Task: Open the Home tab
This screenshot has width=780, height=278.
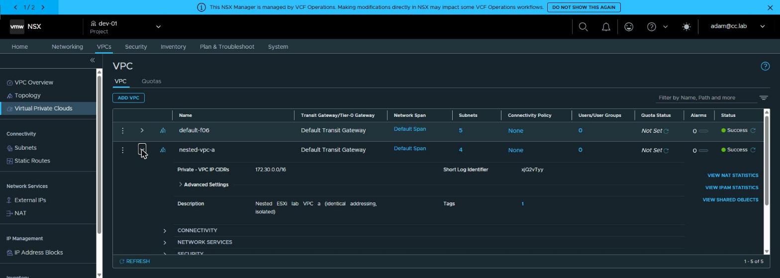Action: (20, 47)
